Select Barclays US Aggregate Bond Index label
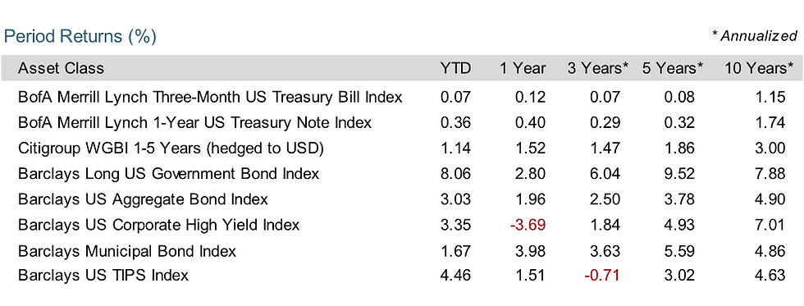The image size is (804, 306). point(143,199)
